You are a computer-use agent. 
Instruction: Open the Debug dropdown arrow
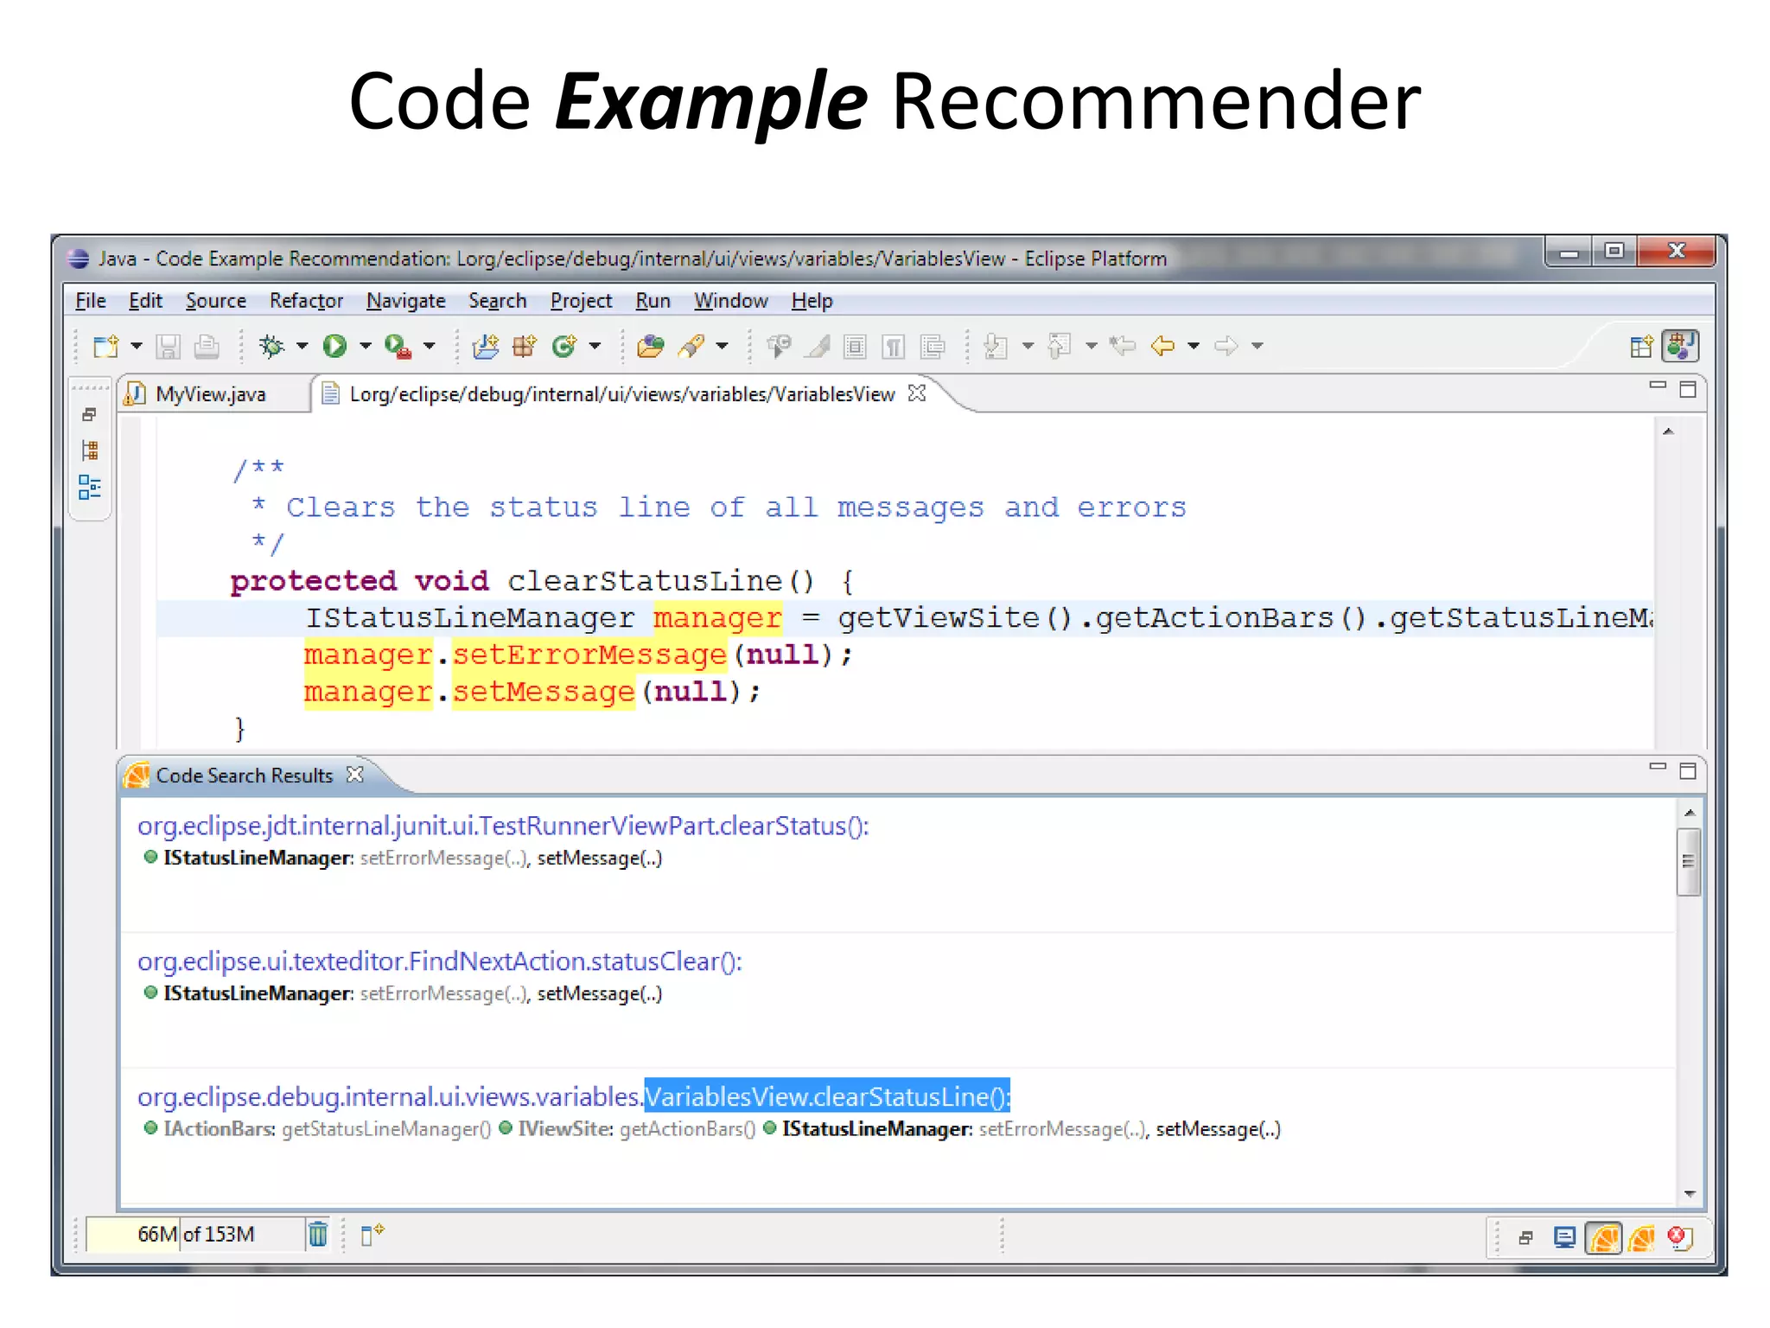(x=302, y=347)
